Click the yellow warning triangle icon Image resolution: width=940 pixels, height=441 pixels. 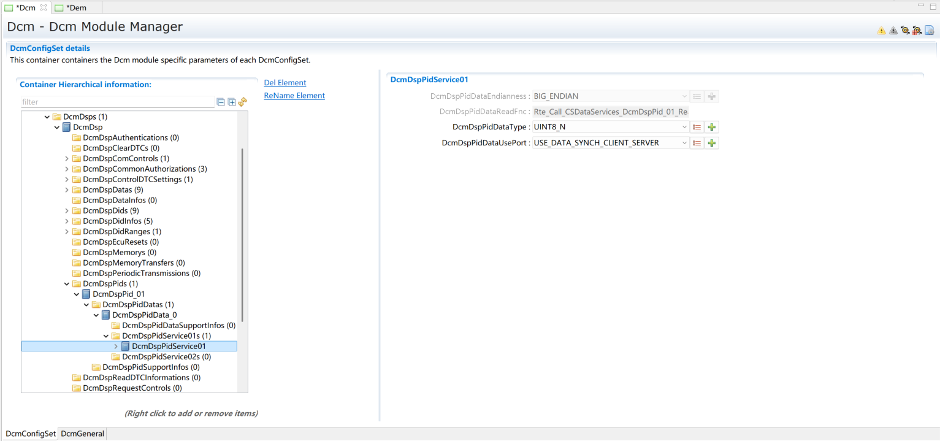(881, 31)
